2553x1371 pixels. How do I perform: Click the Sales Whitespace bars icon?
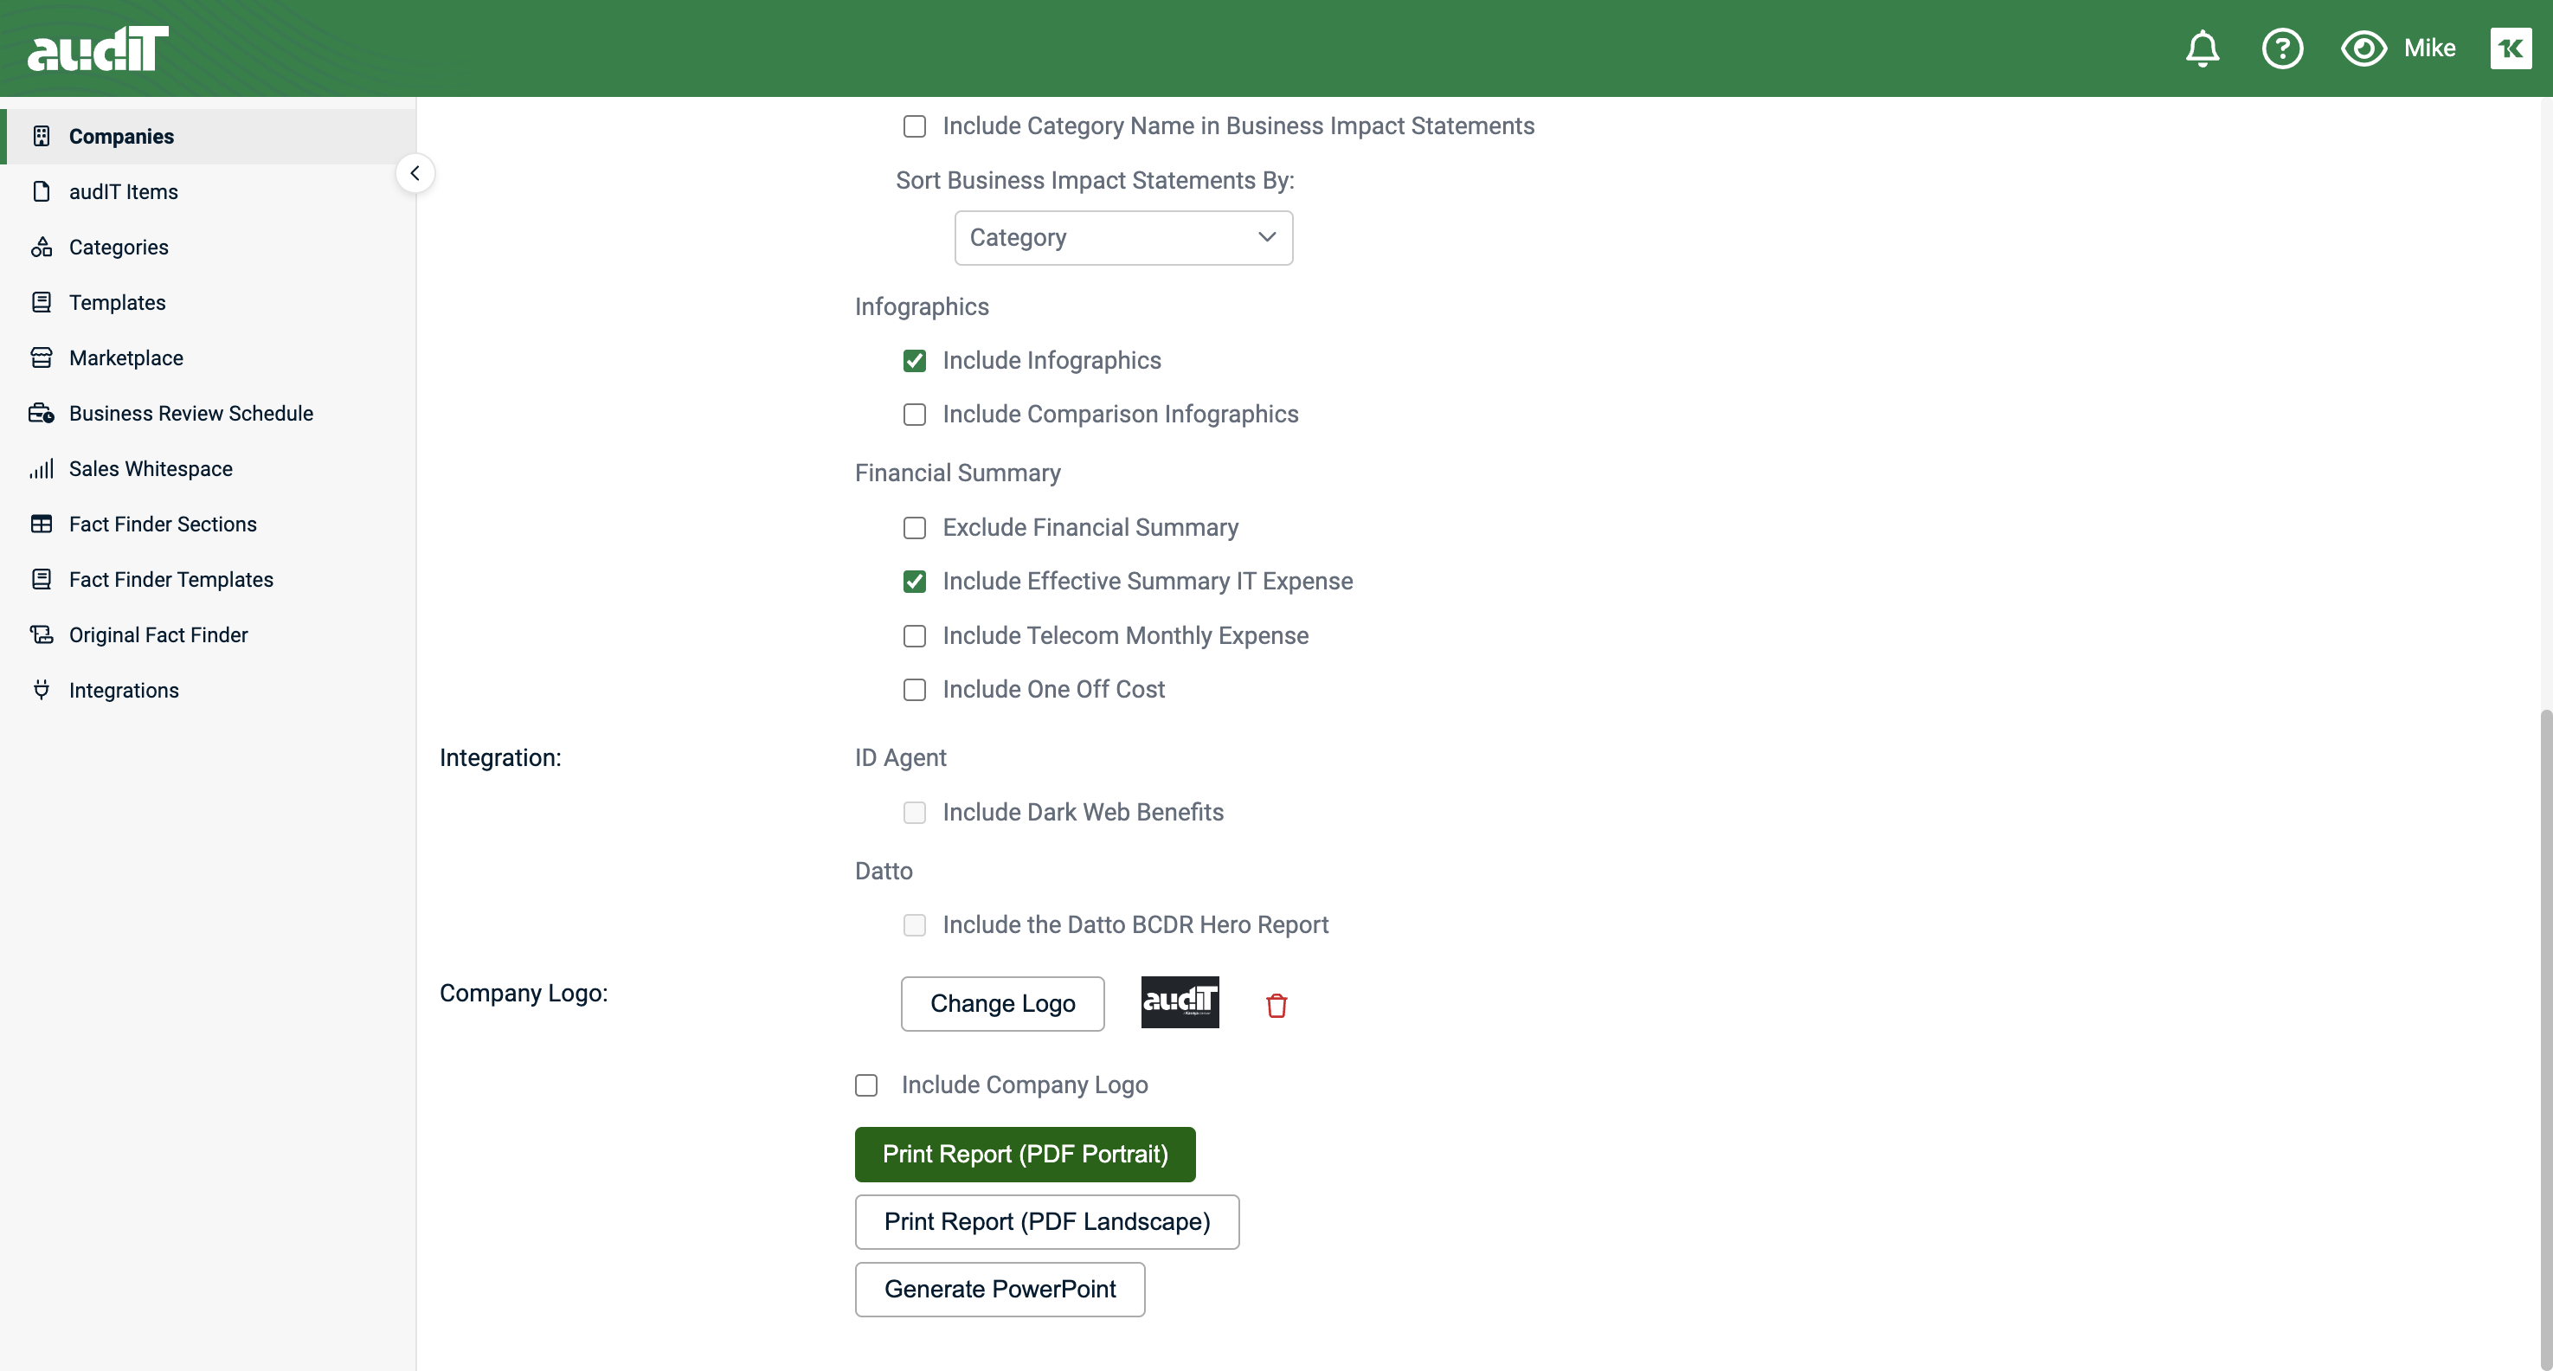coord(42,469)
